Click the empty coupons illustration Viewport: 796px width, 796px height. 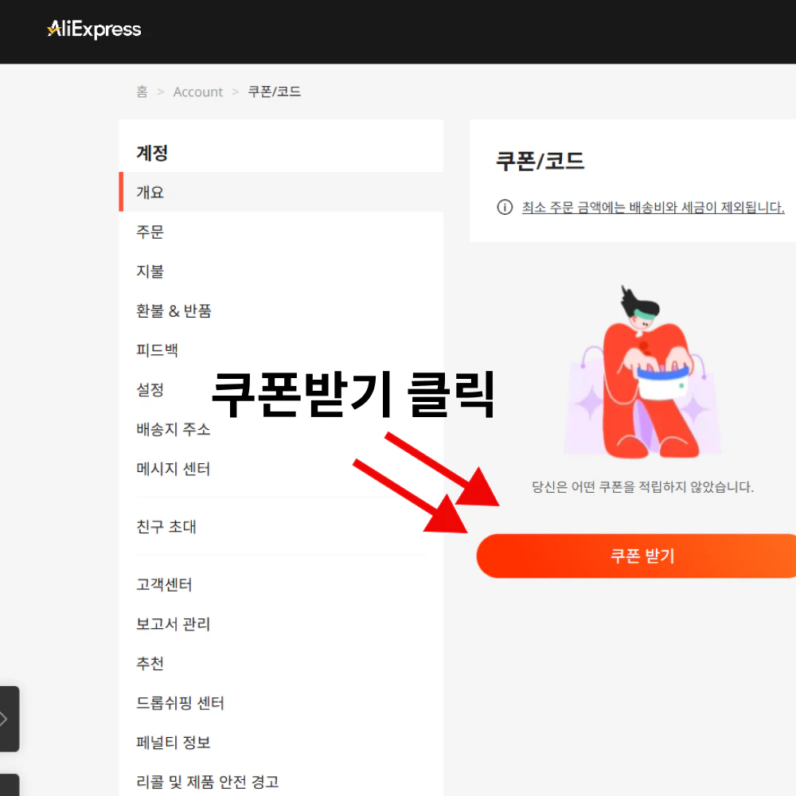click(642, 372)
